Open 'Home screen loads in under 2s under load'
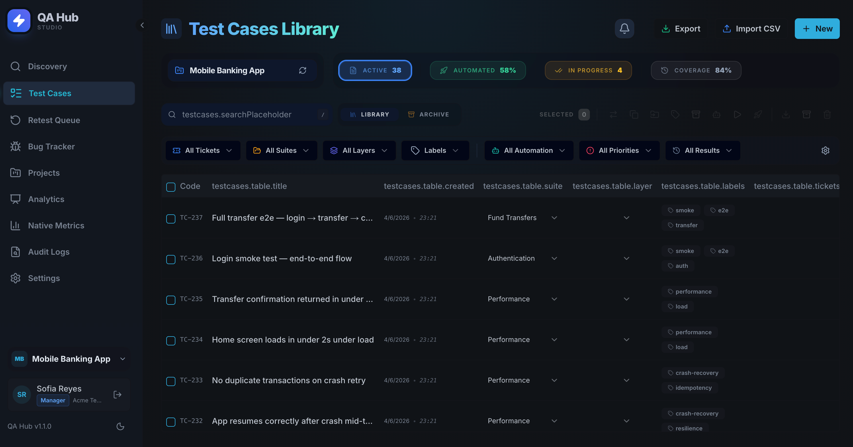This screenshot has width=853, height=447. pos(292,340)
